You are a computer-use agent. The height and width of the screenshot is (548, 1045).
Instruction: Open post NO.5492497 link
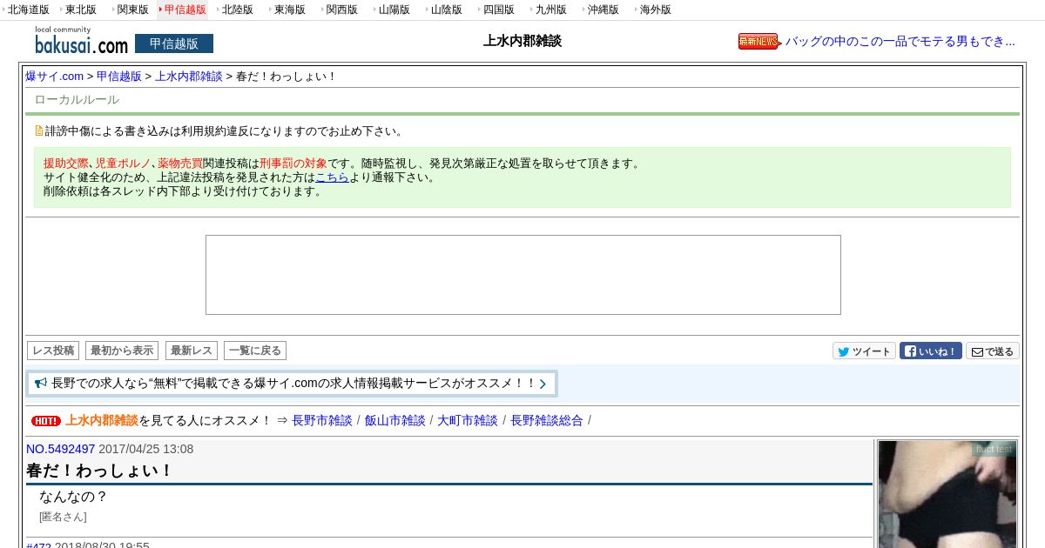pos(61,449)
